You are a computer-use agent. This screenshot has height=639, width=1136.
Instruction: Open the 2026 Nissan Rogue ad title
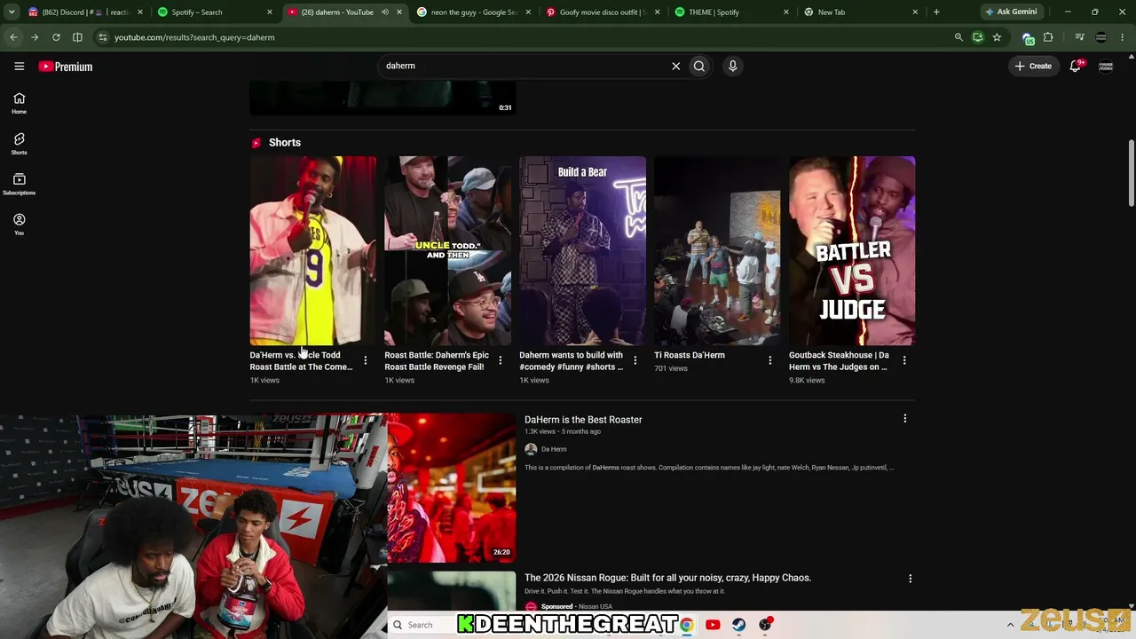pos(667,578)
